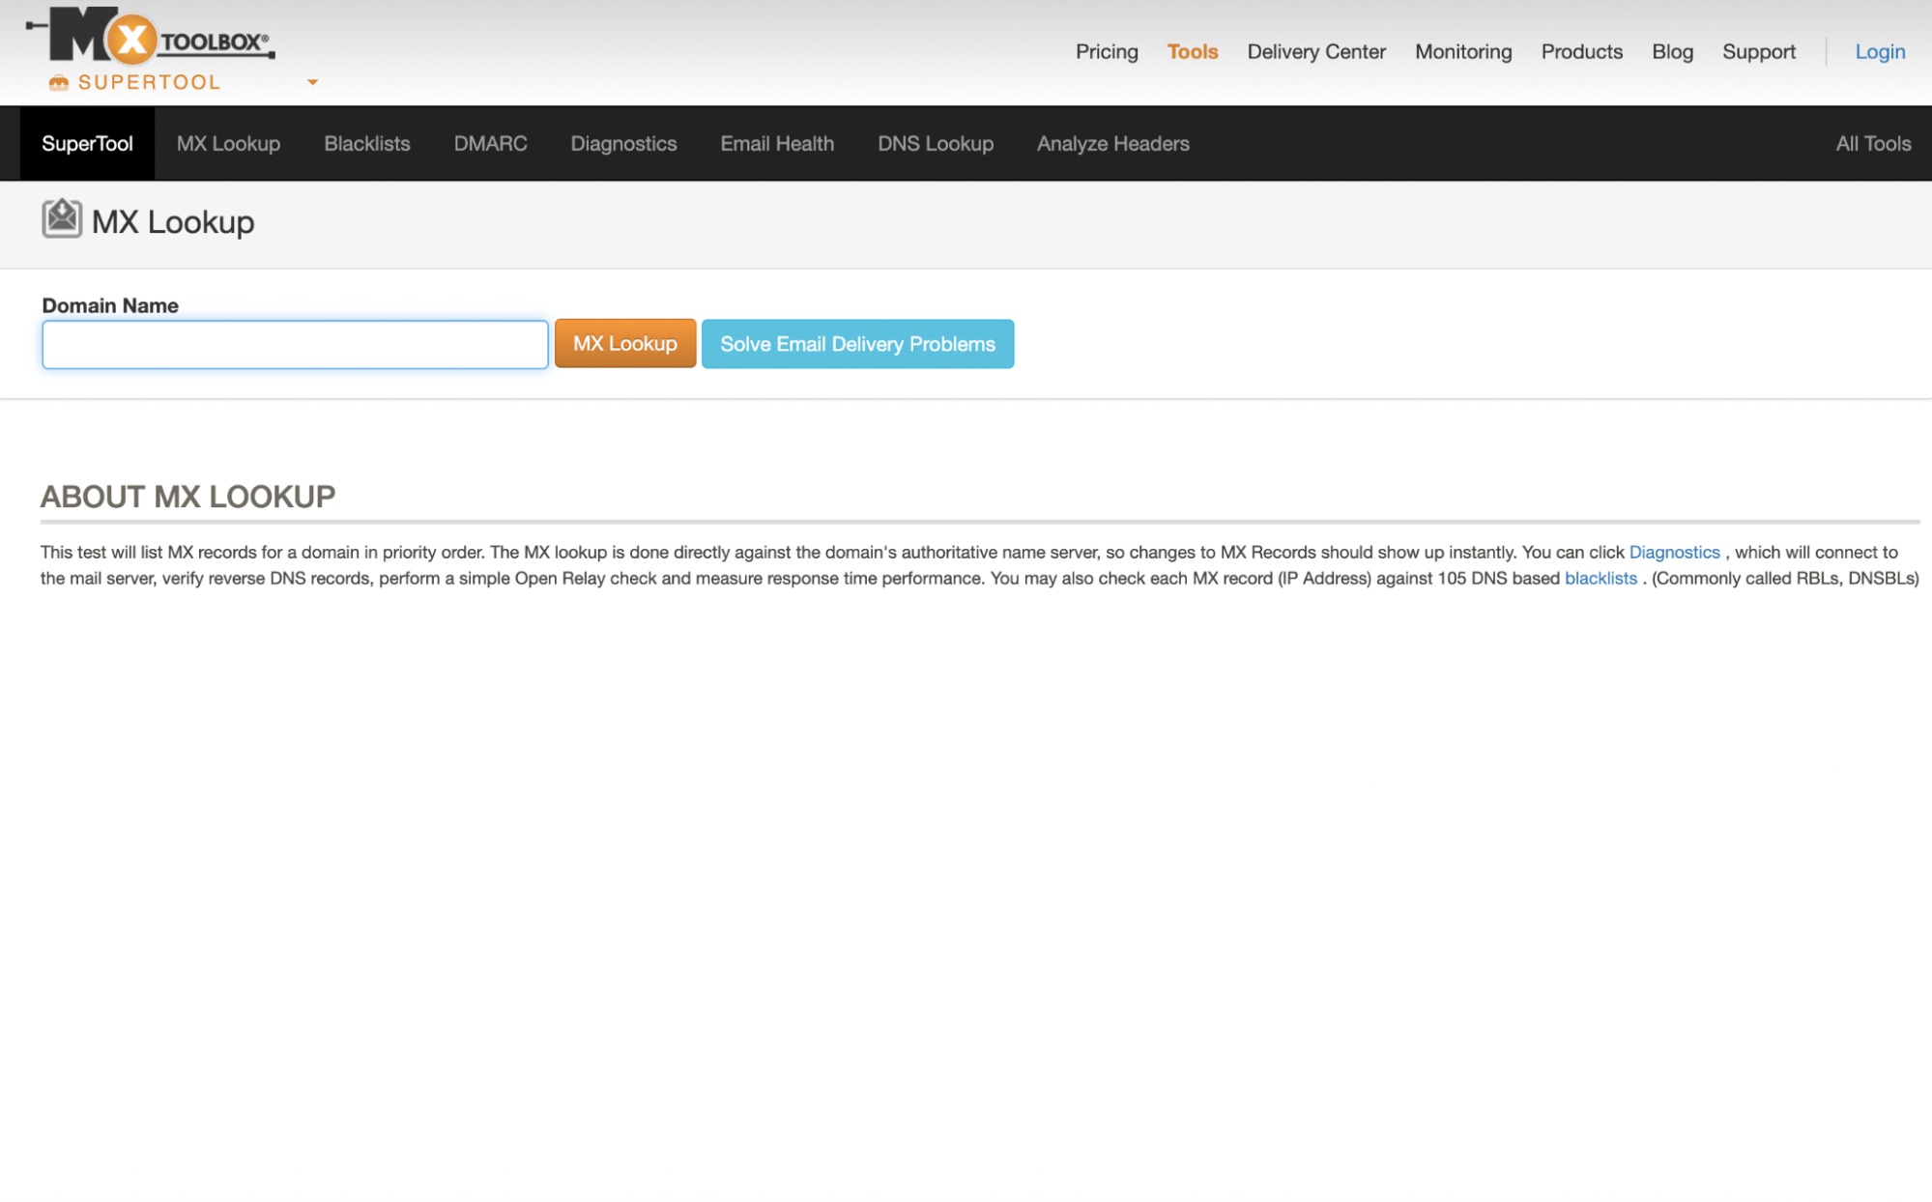The width and height of the screenshot is (1932, 1202).
Task: Open the Tools menu in the top navigation
Action: 1192,51
